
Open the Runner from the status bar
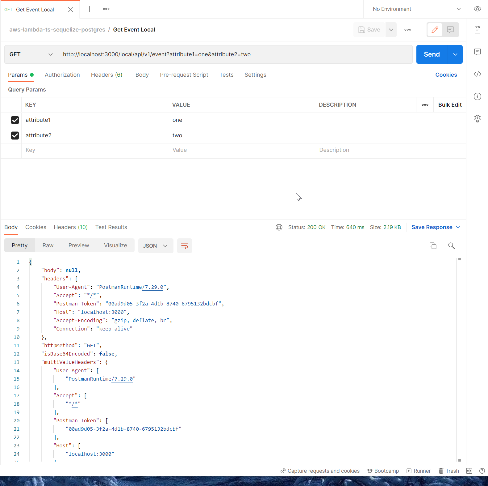click(x=419, y=471)
